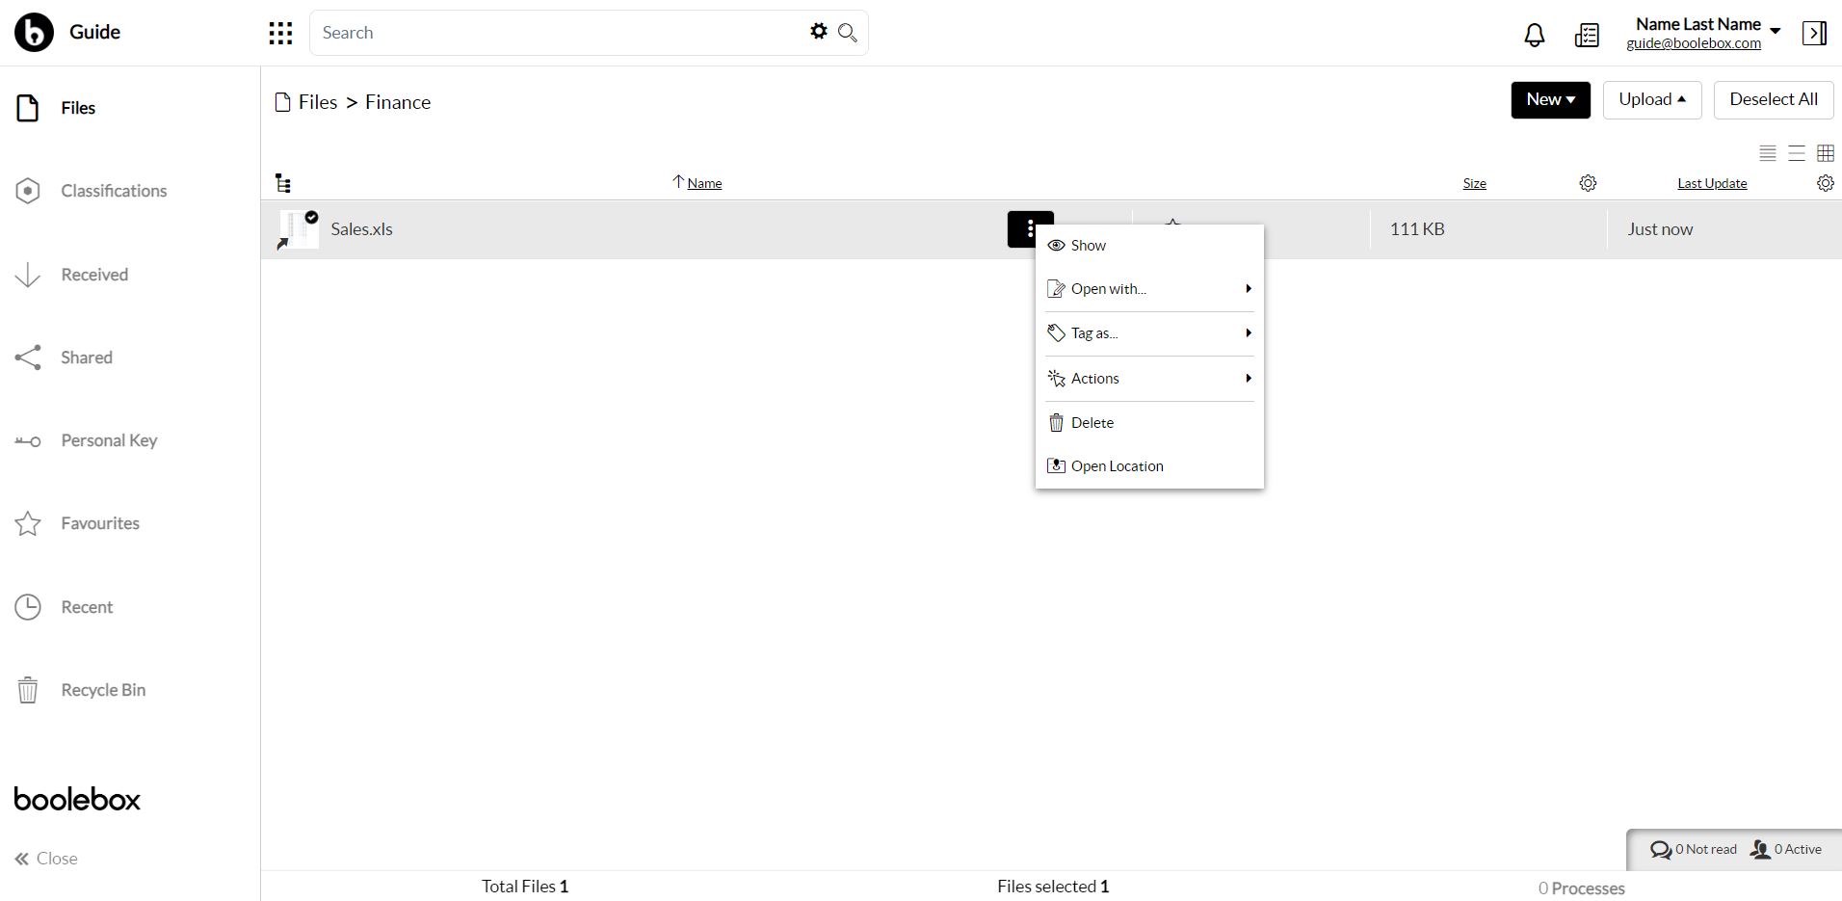The width and height of the screenshot is (1842, 901).
Task: Switch to standard list view
Action: coord(1797,153)
